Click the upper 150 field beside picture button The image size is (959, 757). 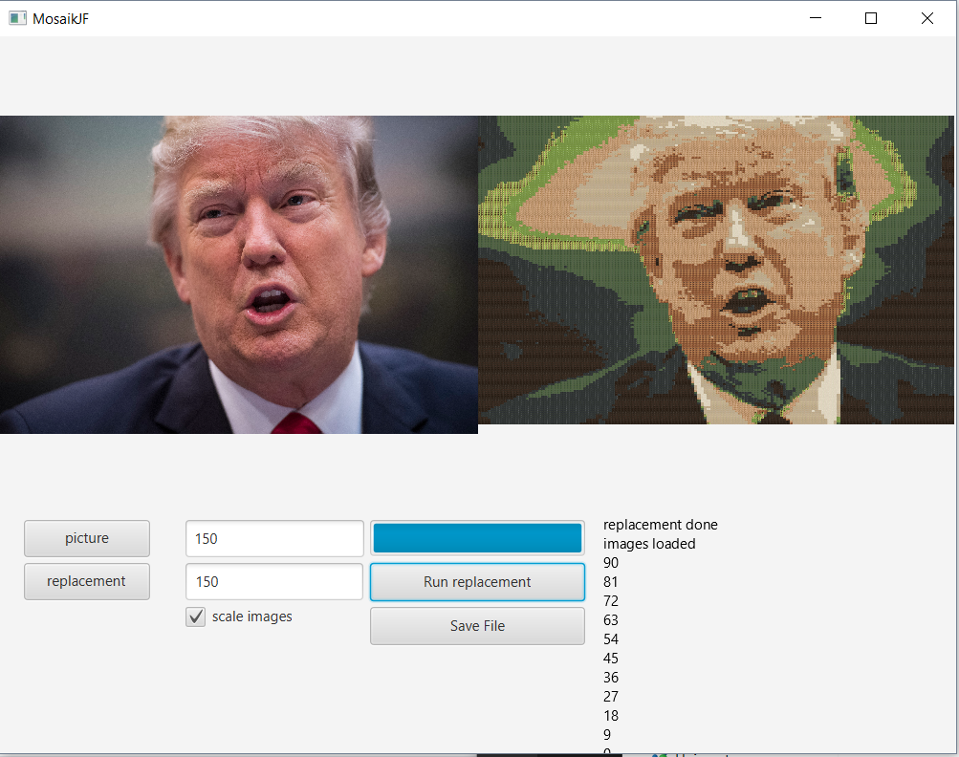coord(274,538)
